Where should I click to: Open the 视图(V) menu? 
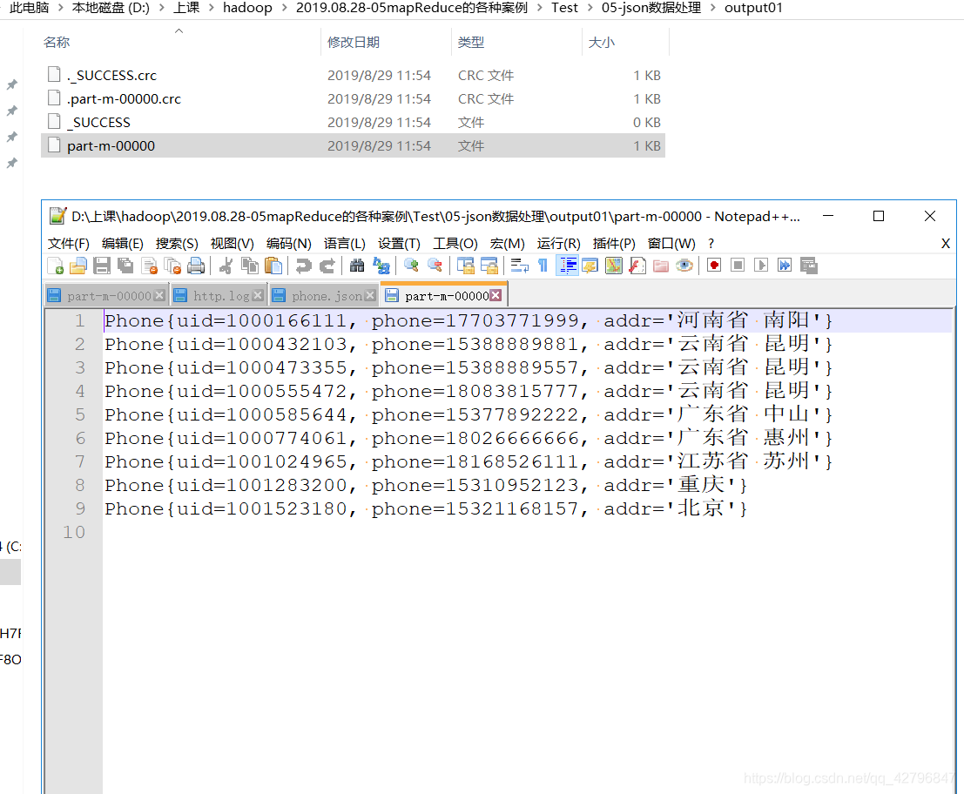[233, 244]
